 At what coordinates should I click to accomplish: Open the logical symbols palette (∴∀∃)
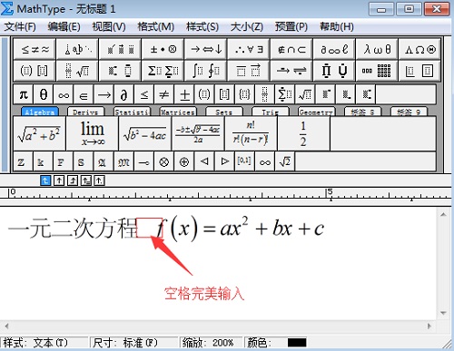[x=249, y=49]
